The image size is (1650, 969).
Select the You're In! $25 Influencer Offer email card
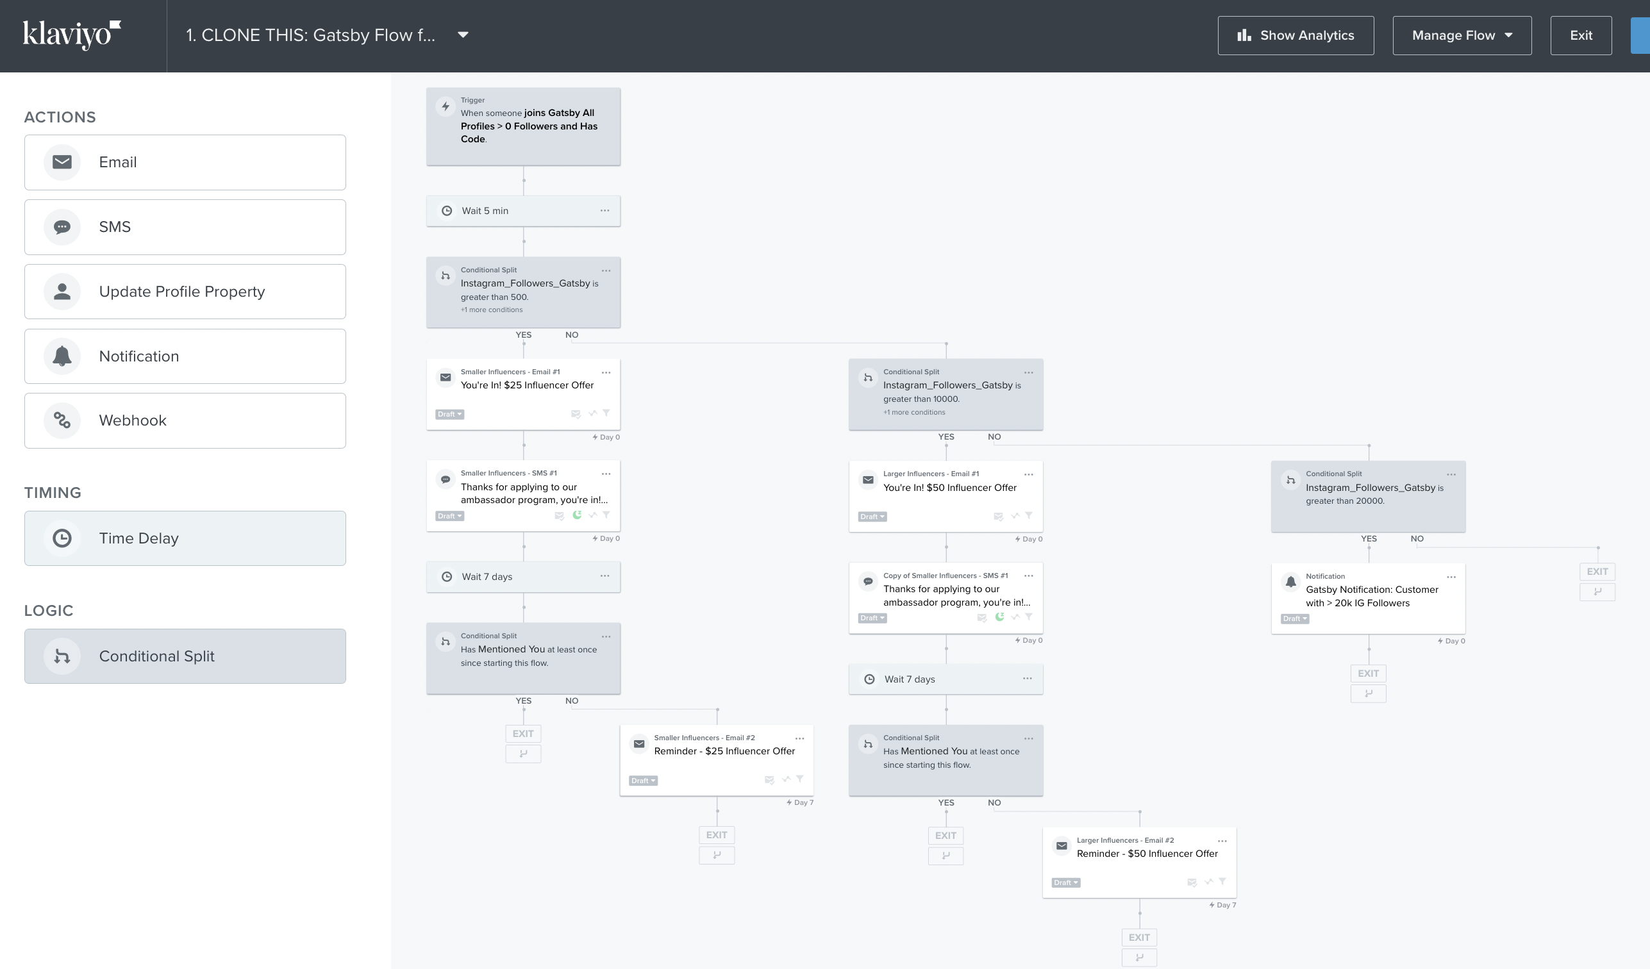tap(523, 394)
